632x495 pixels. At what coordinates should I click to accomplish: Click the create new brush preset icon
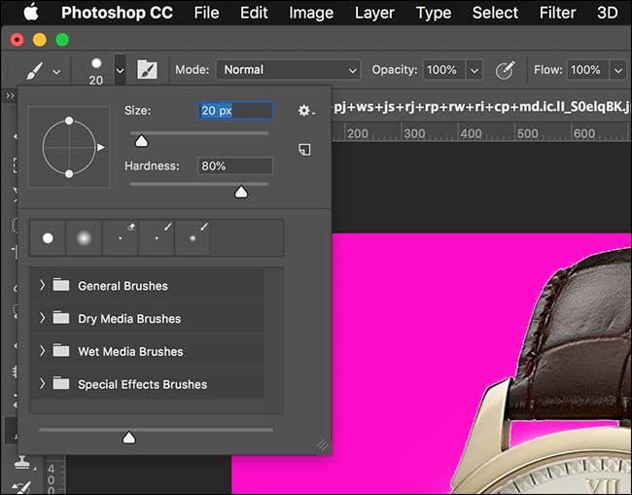click(x=304, y=149)
